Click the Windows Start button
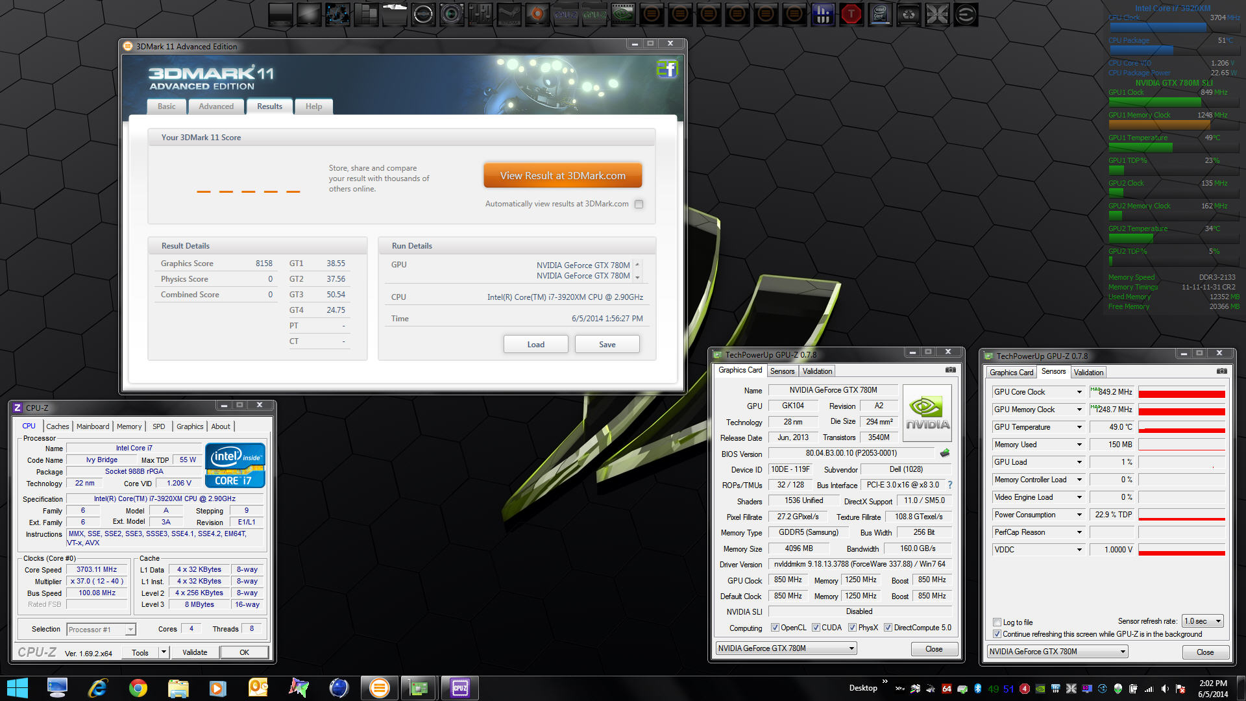 (18, 688)
